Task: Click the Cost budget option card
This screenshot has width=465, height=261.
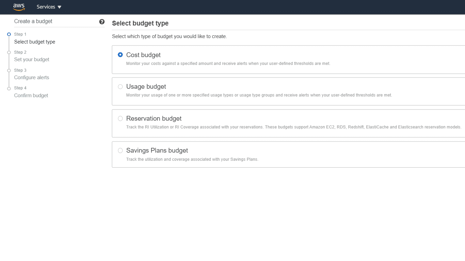Action: (238, 59)
